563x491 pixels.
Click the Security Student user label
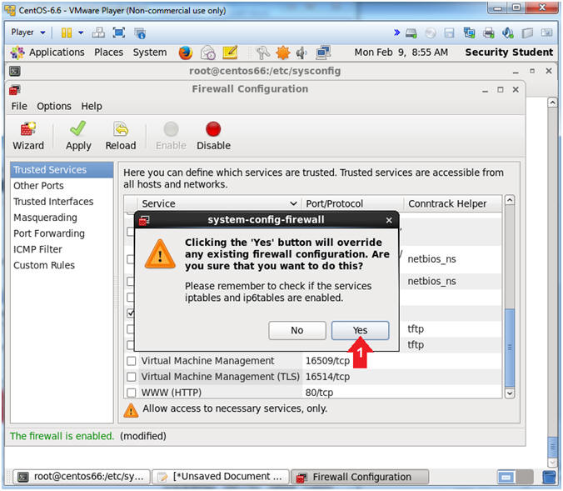[509, 53]
